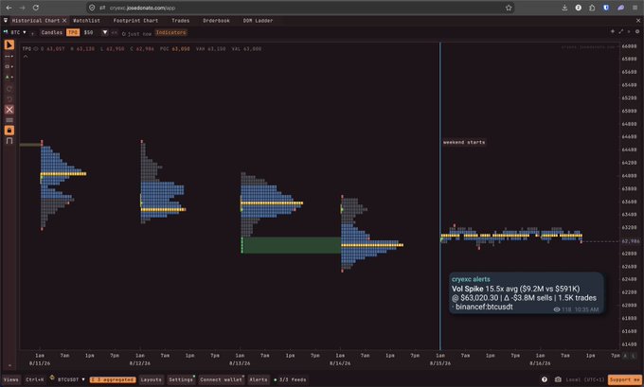Image resolution: width=644 pixels, height=387 pixels.
Task: Click the help question mark icon
Action: click(545, 379)
